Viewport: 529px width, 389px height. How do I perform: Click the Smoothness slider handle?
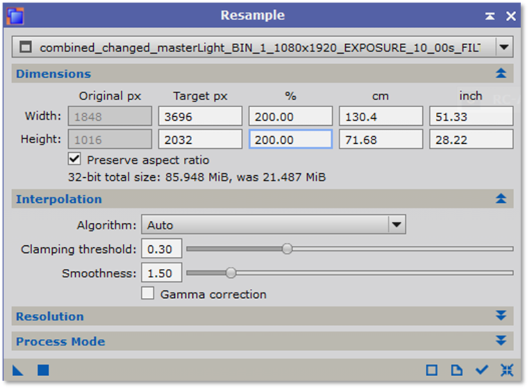231,273
